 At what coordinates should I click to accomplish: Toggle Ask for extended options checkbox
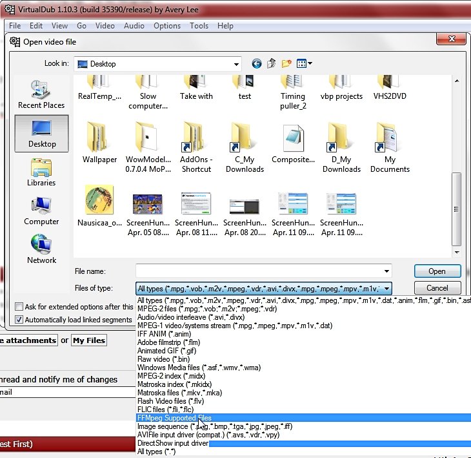coord(19,307)
